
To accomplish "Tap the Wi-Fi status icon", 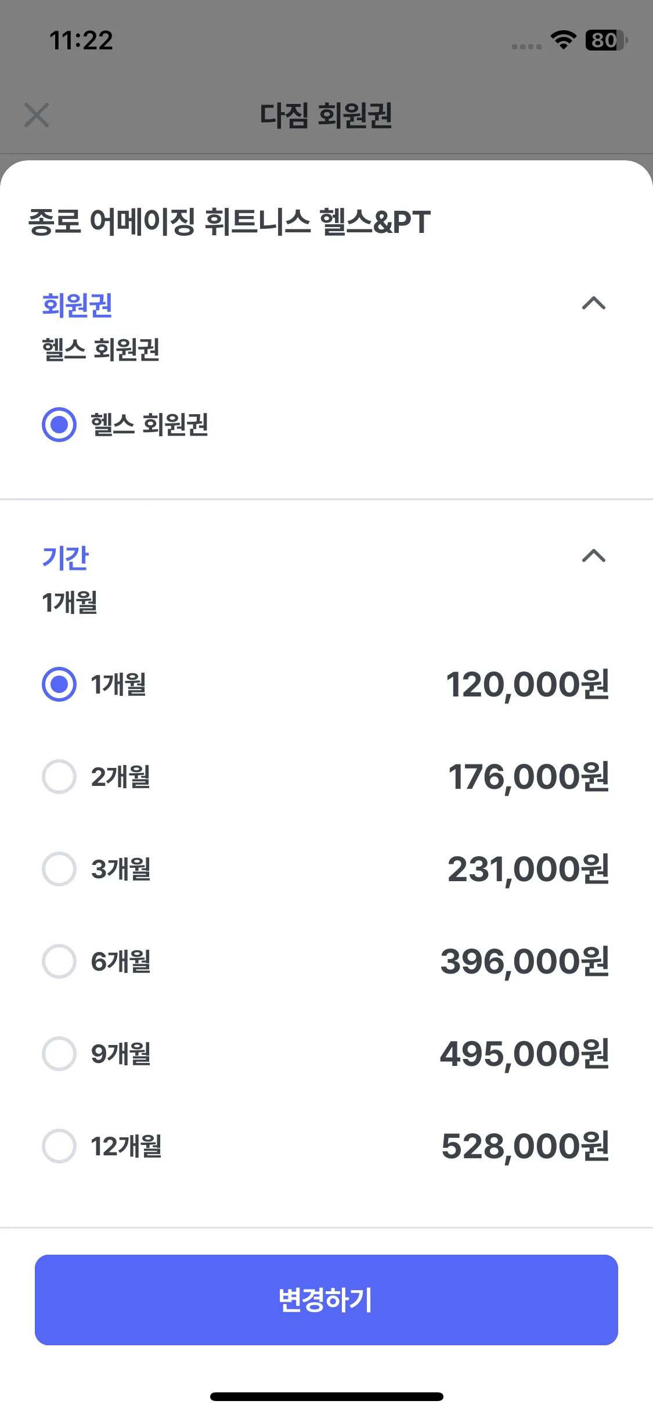I will pyautogui.click(x=562, y=40).
